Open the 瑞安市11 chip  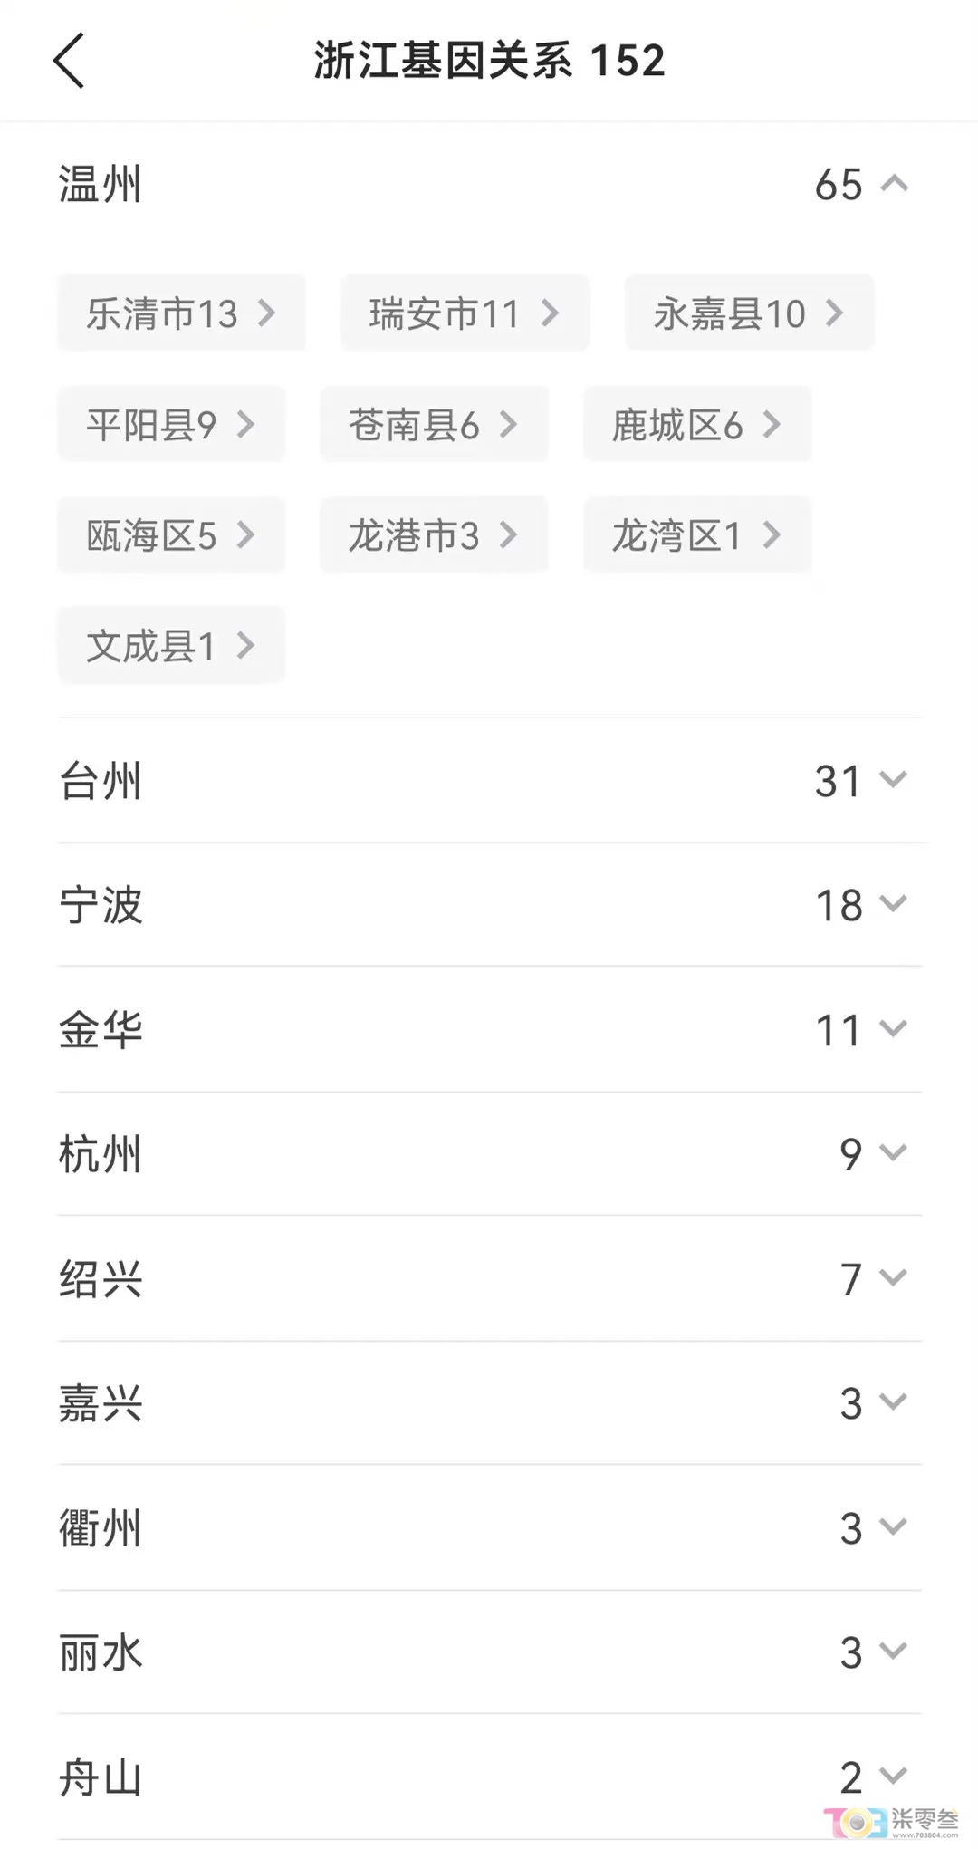tap(465, 313)
